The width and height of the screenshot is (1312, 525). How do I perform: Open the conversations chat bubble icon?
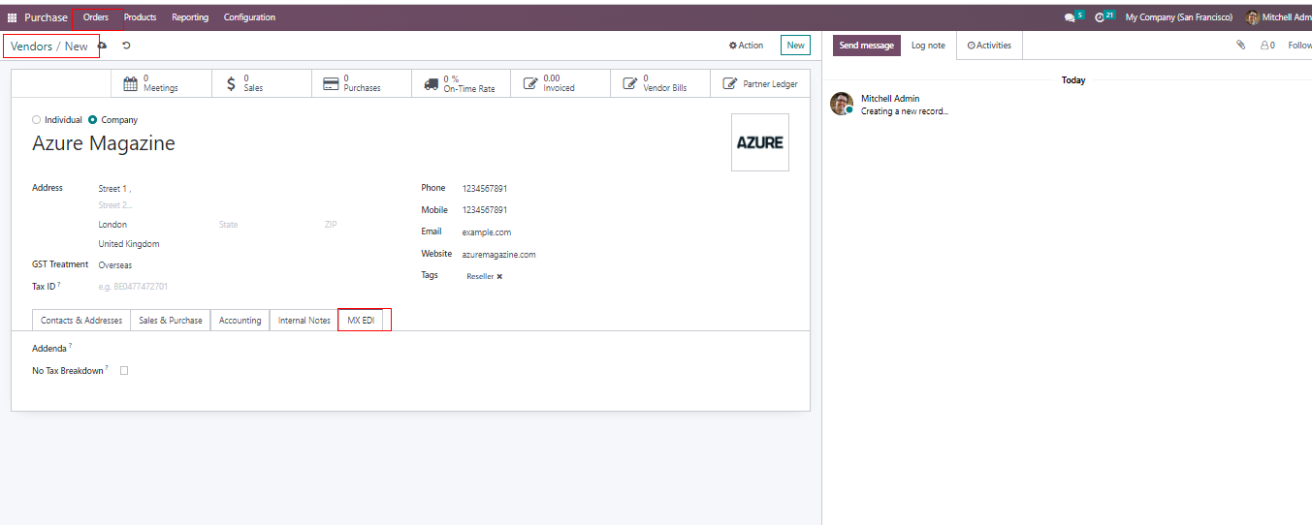click(1071, 17)
